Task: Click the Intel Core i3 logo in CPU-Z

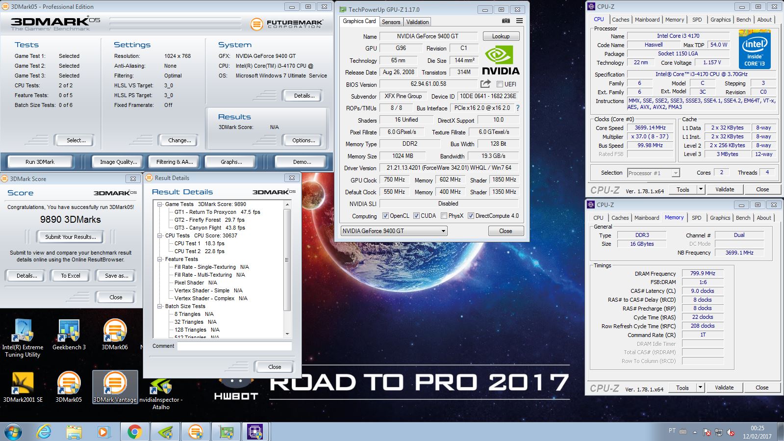Action: pyautogui.click(x=755, y=50)
